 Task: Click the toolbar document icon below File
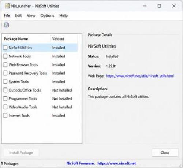click(7, 25)
